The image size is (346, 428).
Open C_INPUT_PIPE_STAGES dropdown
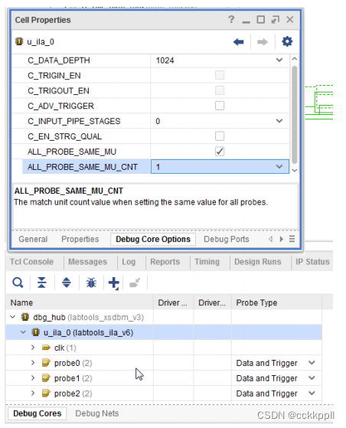pyautogui.click(x=279, y=121)
